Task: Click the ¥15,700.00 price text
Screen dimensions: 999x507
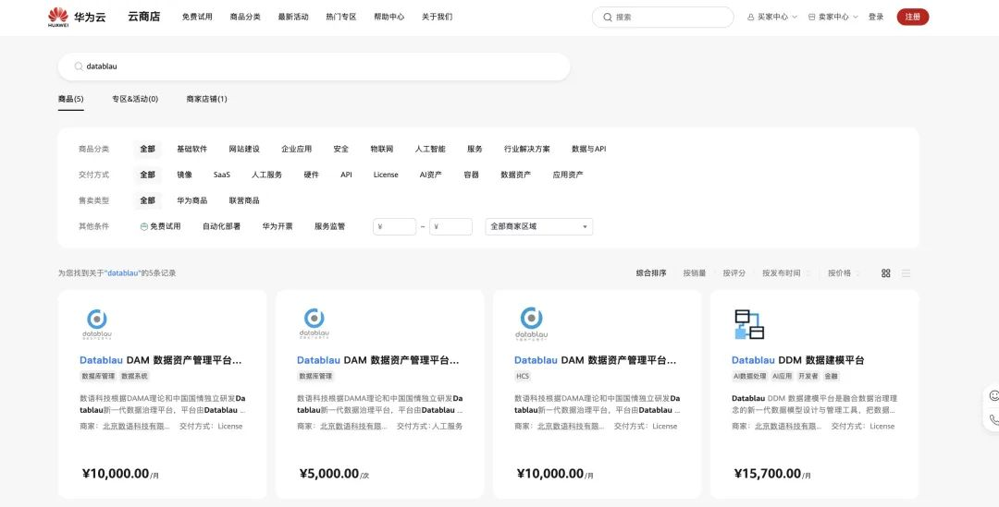Action: tap(767, 473)
